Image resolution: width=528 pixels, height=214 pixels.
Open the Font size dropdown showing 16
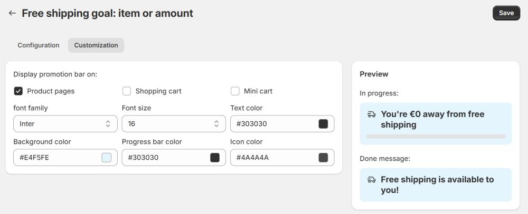pyautogui.click(x=174, y=124)
